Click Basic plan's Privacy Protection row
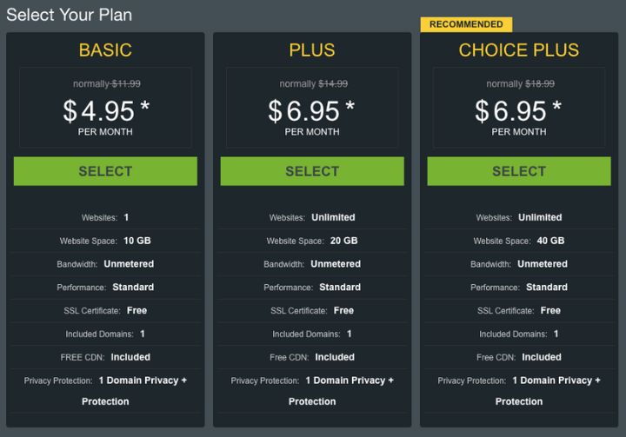The width and height of the screenshot is (626, 437). click(105, 391)
